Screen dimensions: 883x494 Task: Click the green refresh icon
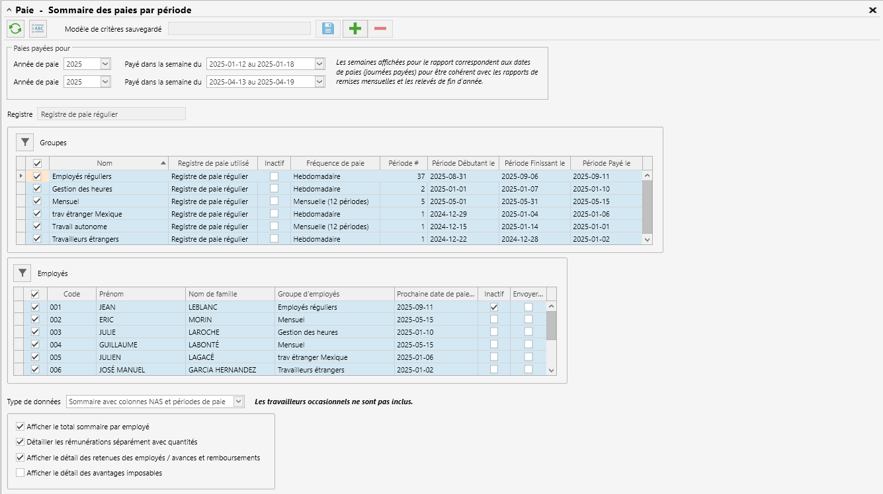pos(15,28)
